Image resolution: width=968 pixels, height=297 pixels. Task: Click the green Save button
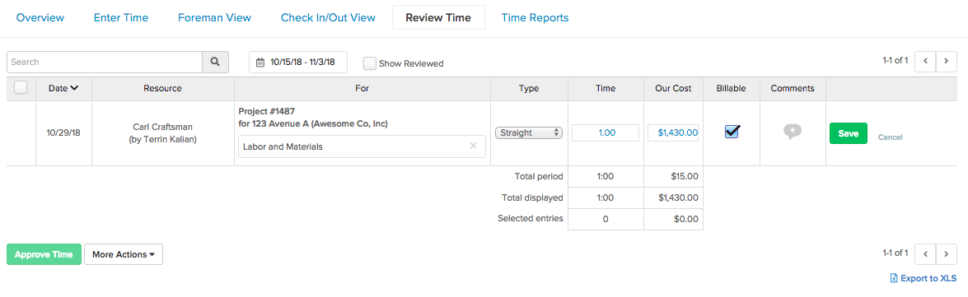point(849,133)
